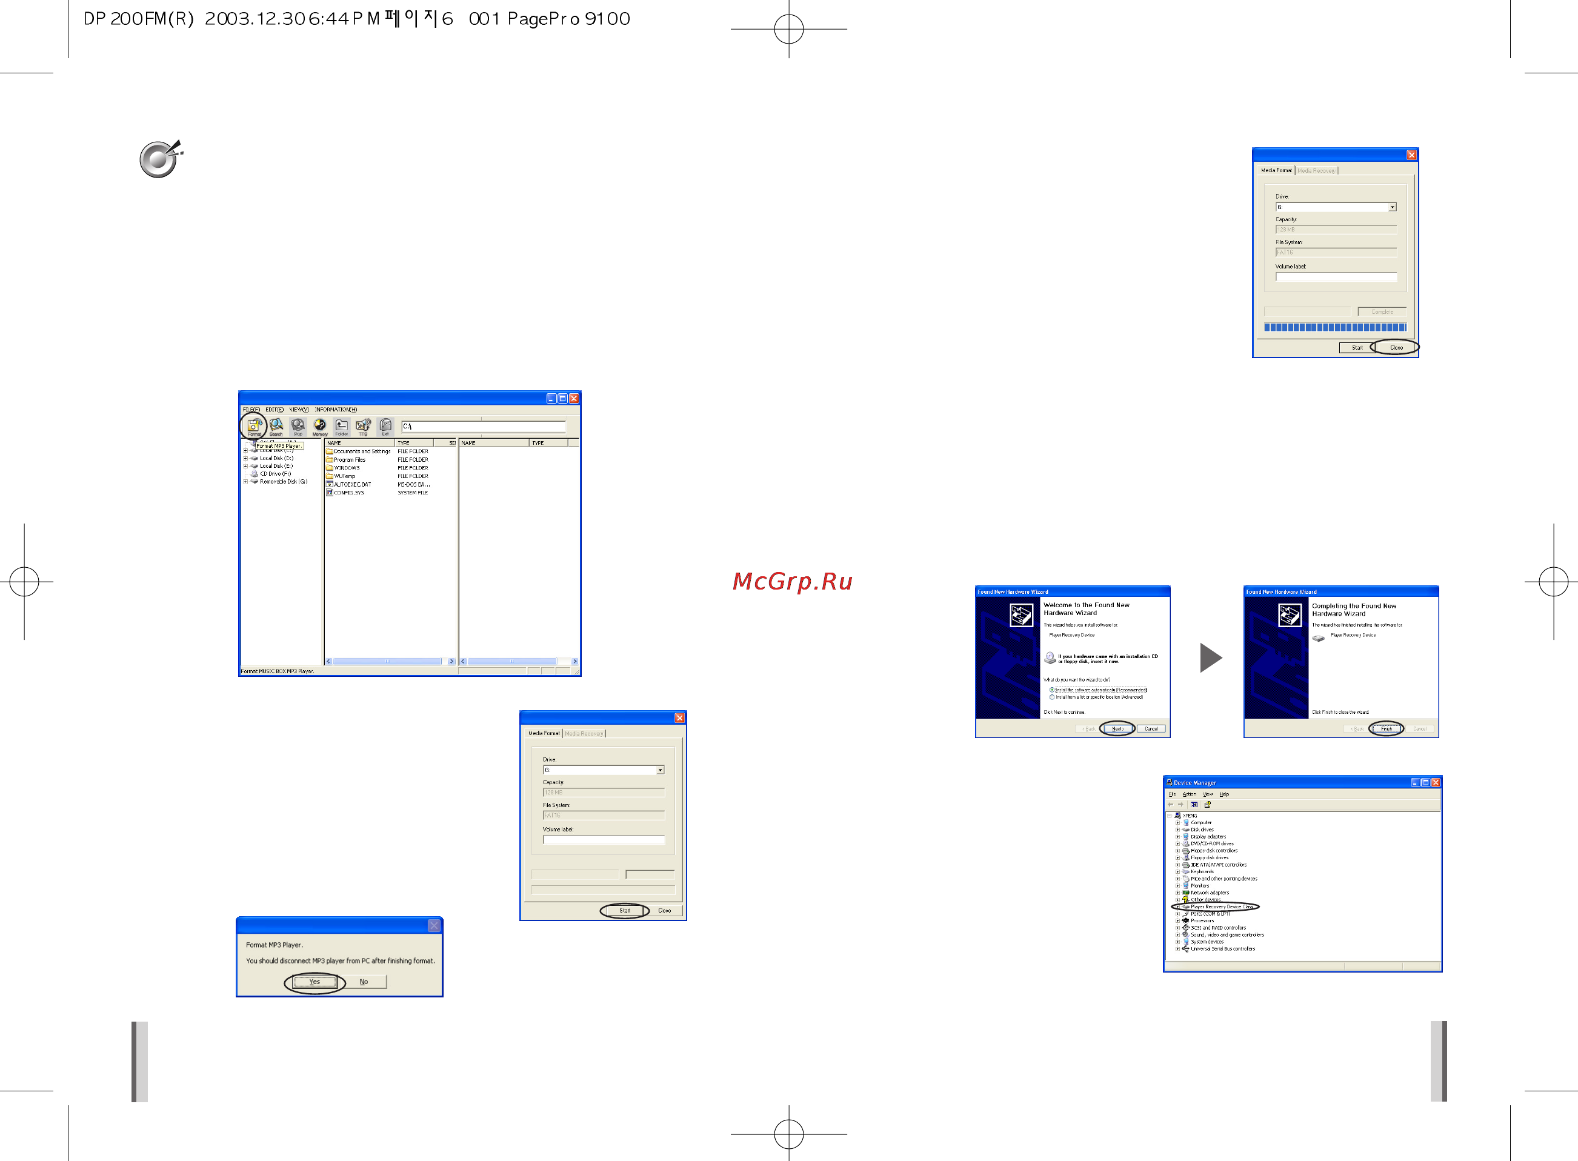Select the Sound, video and game controllers icon

[1186, 935]
